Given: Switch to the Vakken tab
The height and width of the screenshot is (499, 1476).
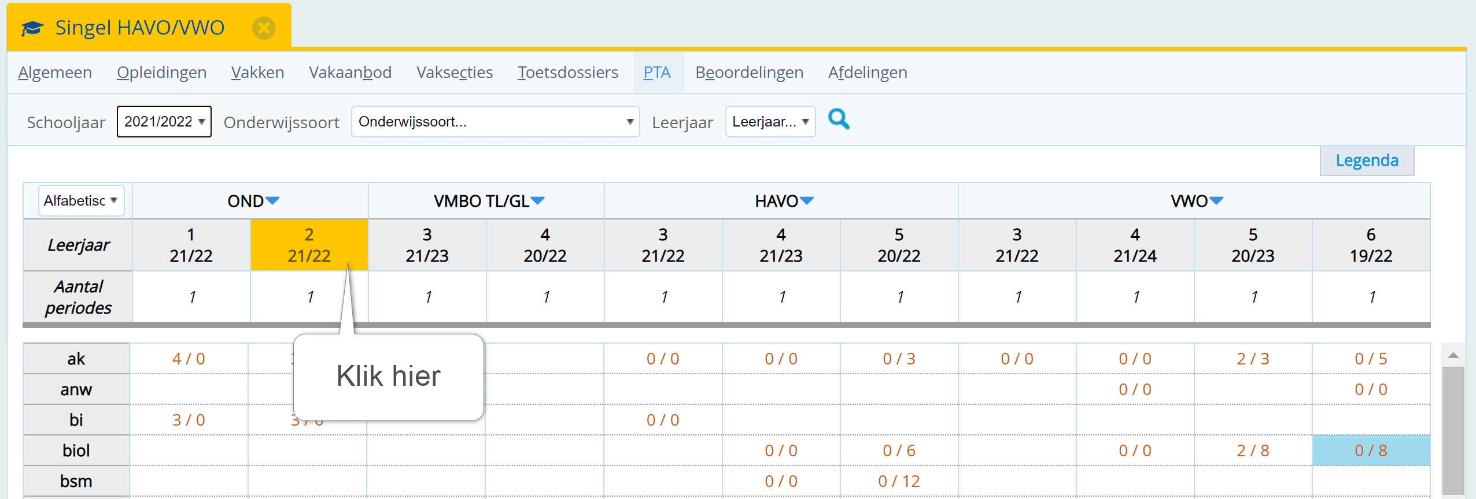Looking at the screenshot, I should tap(258, 72).
